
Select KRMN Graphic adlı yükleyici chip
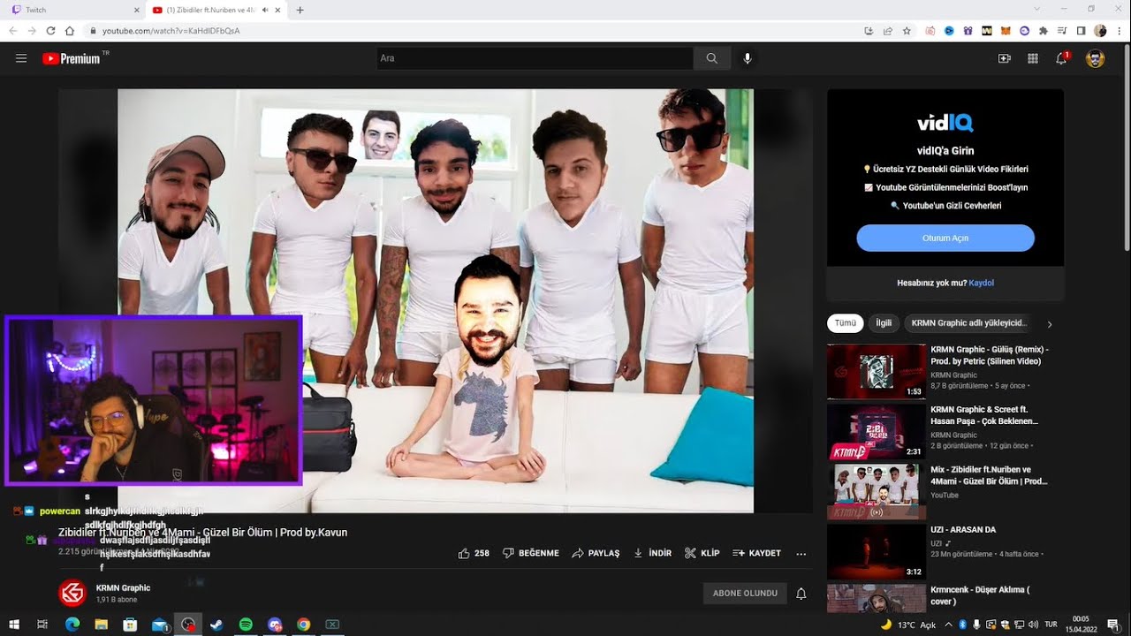click(x=968, y=323)
